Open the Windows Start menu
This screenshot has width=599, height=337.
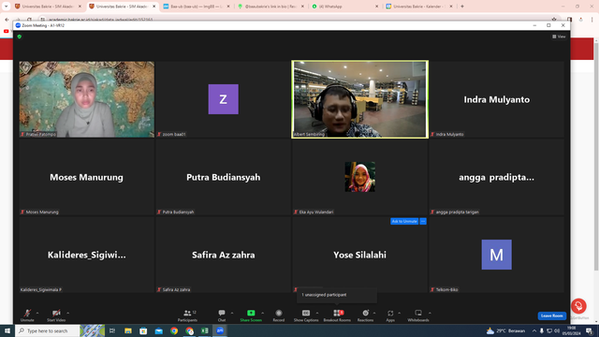click(7, 330)
